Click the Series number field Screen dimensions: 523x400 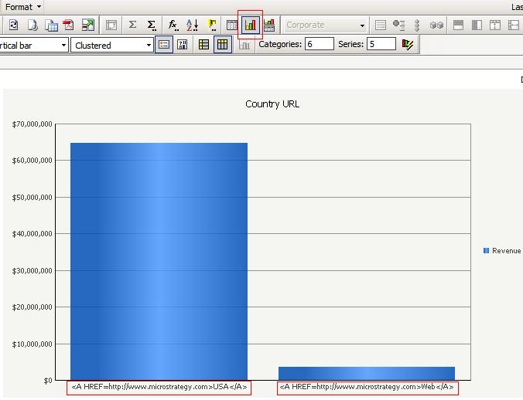[x=381, y=44]
